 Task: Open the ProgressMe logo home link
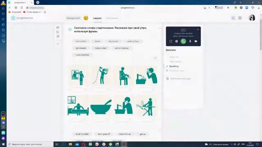point(22,18)
